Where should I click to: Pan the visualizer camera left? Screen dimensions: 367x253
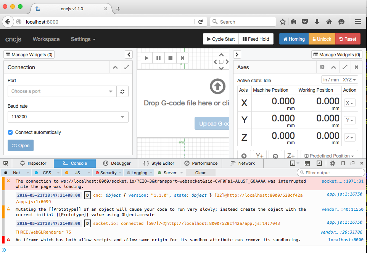(x=215, y=62)
